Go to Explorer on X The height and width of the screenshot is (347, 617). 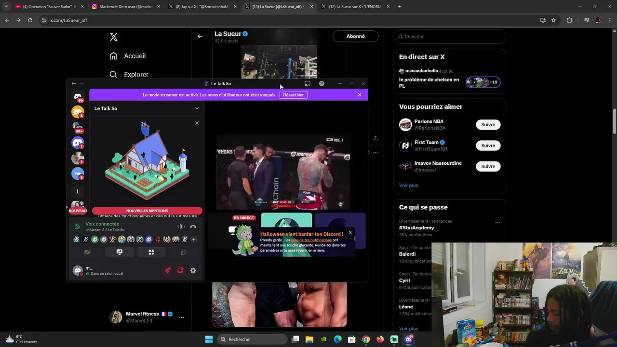click(129, 75)
